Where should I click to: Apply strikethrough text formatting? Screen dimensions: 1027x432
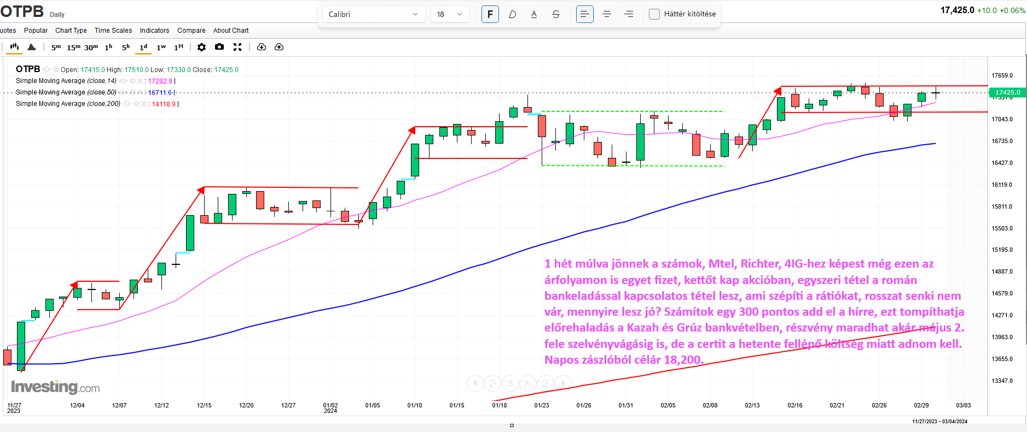556,14
